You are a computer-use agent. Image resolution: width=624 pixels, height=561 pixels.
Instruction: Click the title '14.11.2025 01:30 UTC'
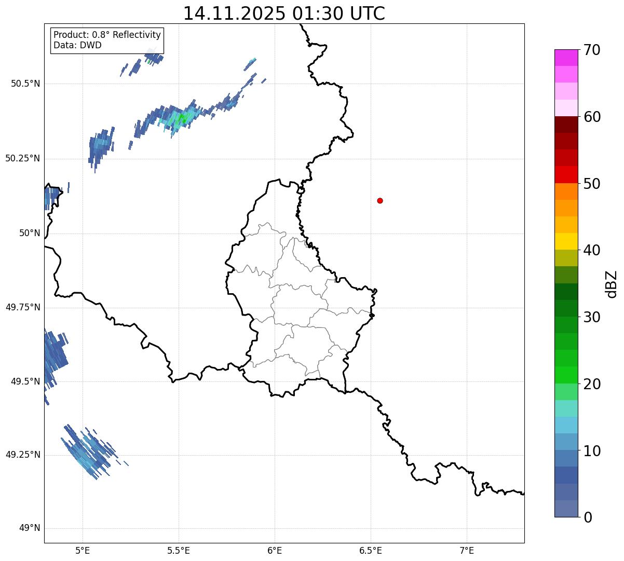[284, 13]
